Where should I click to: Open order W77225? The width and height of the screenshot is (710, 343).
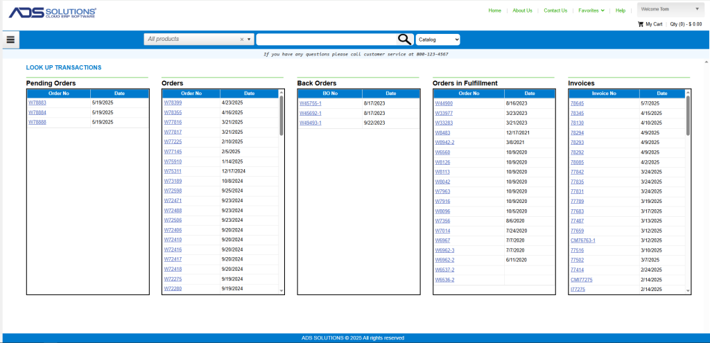click(173, 141)
